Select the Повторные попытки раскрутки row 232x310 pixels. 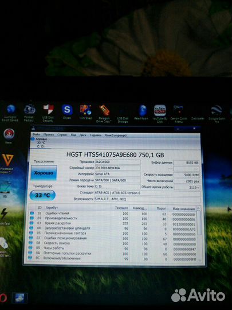point(113,254)
